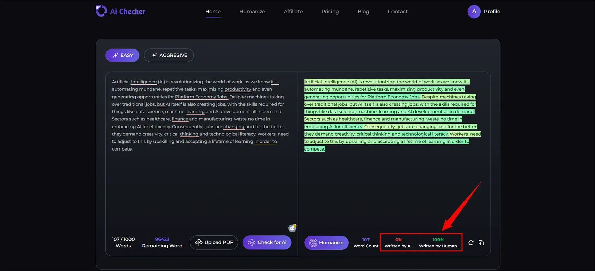Viewport: 595px width, 271px height.
Task: Click the highlighted output text 'compete.'
Action: pos(314,149)
